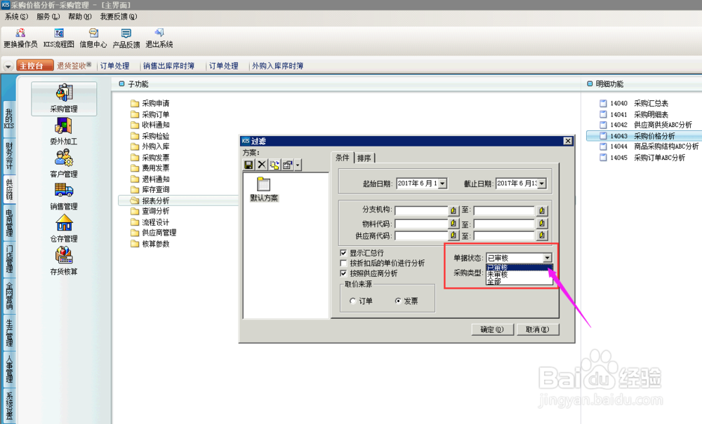
Task: Open report 14040 采购汇总表
Action: [634, 103]
